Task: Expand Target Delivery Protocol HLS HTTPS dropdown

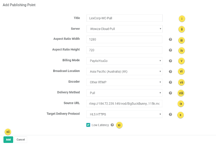Action: [124, 114]
